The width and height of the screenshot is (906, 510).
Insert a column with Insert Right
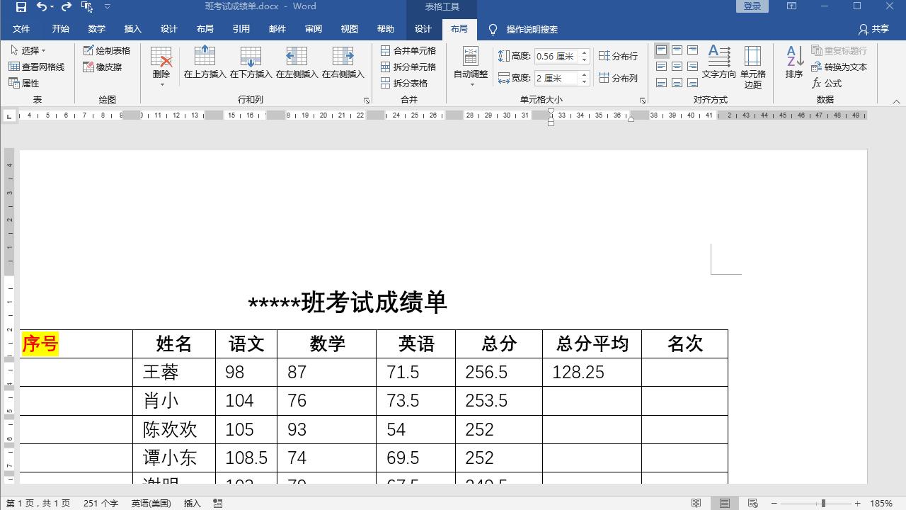(x=342, y=62)
